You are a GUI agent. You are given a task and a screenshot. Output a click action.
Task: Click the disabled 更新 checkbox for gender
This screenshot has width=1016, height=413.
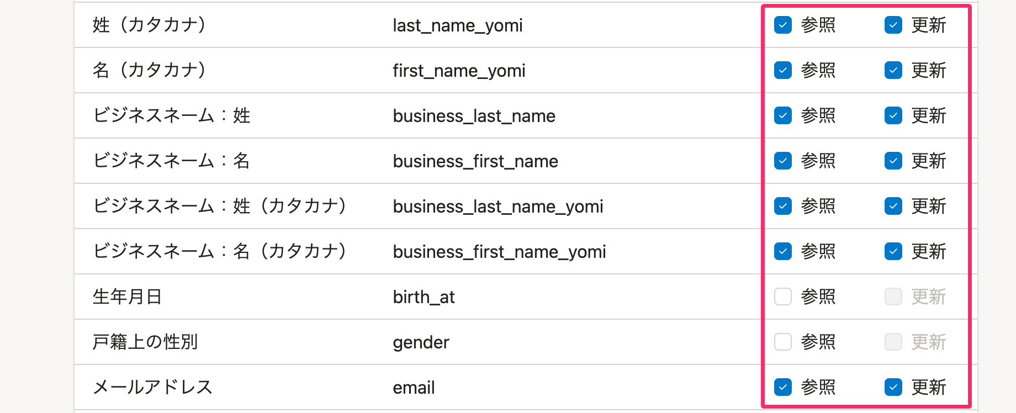tap(893, 342)
